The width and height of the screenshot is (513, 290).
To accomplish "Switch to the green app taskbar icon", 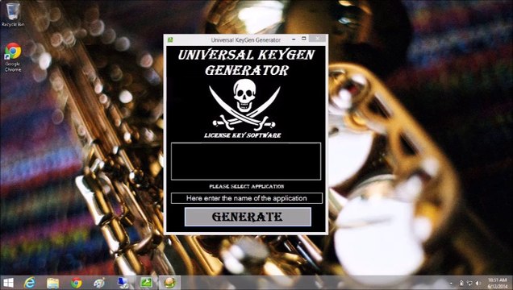I will point(146,283).
